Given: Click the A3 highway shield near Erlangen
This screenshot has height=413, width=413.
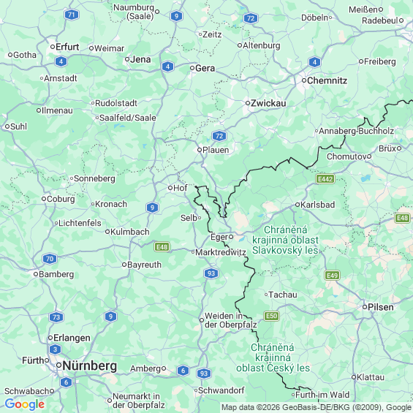Looking at the screenshot, I should point(55,349).
